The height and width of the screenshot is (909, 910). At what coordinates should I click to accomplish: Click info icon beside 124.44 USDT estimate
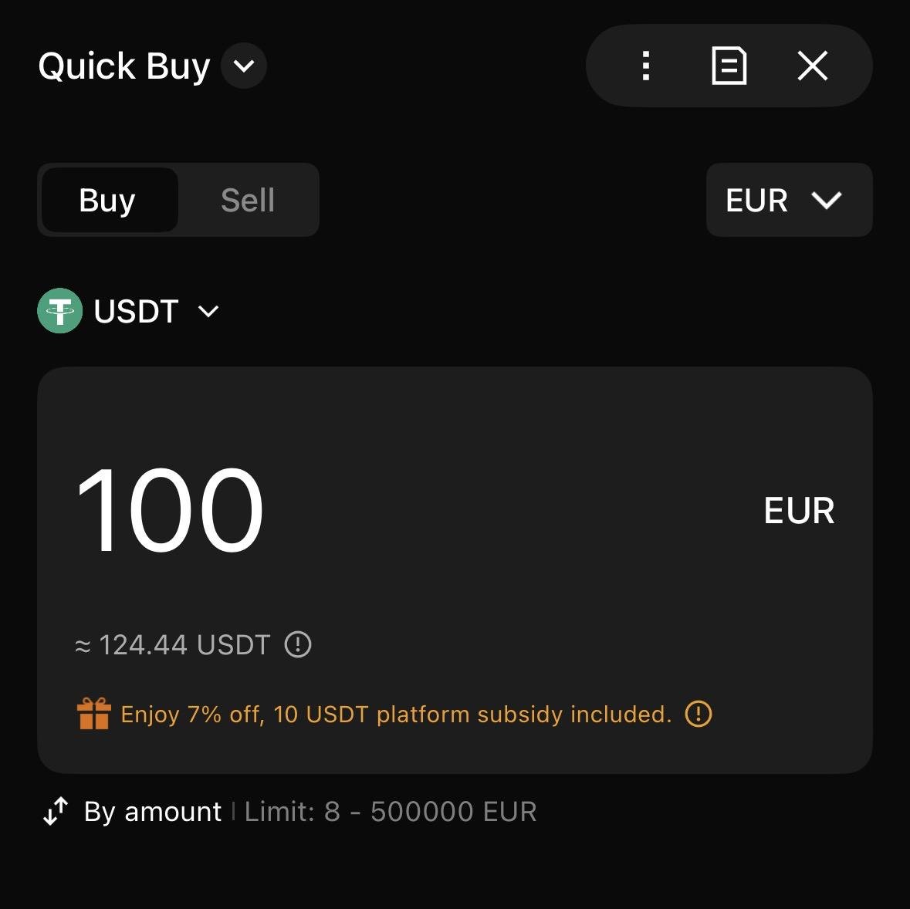[298, 644]
